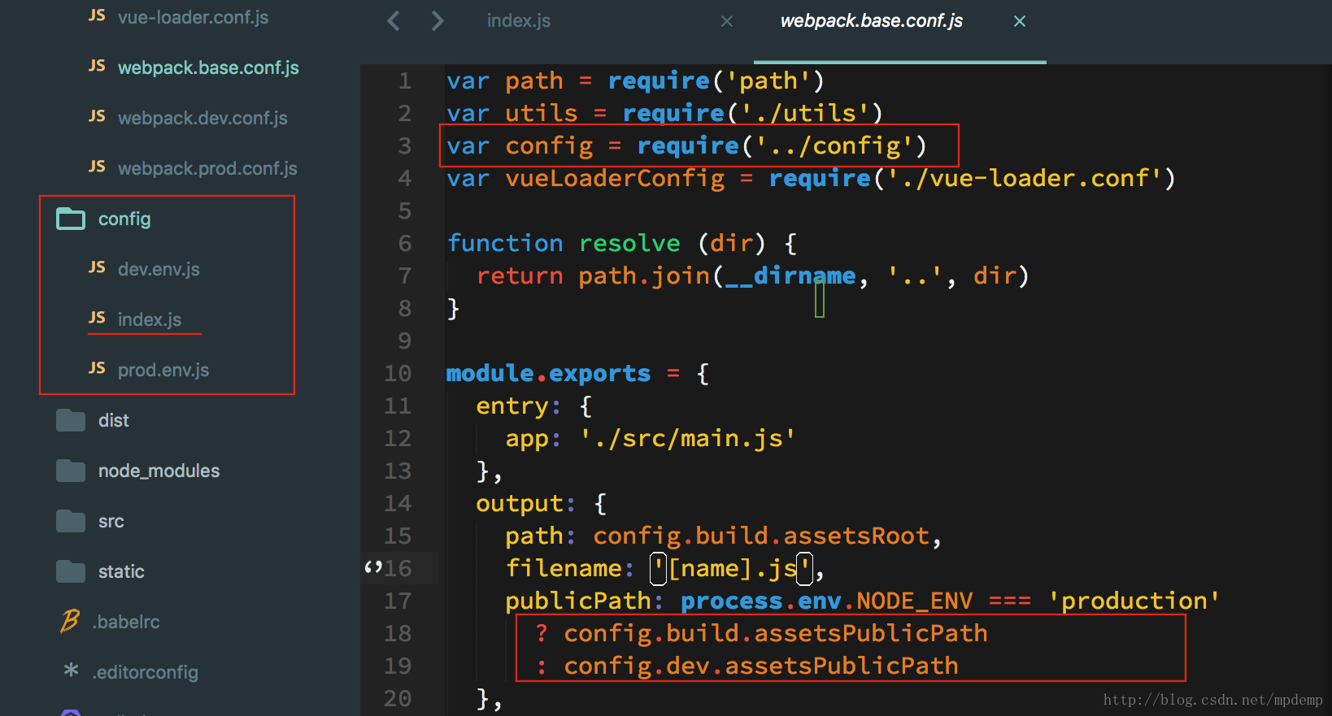Click JS icon beside index.js in sidebar

(97, 318)
